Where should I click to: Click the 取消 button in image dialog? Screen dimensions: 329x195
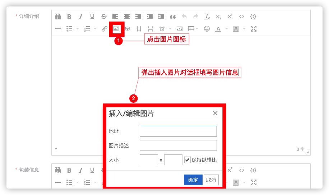(211, 180)
